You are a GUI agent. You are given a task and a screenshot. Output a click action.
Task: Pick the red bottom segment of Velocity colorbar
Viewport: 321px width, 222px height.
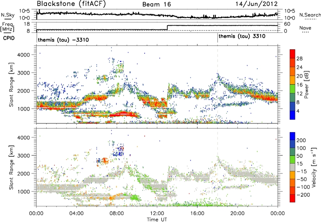293,198
